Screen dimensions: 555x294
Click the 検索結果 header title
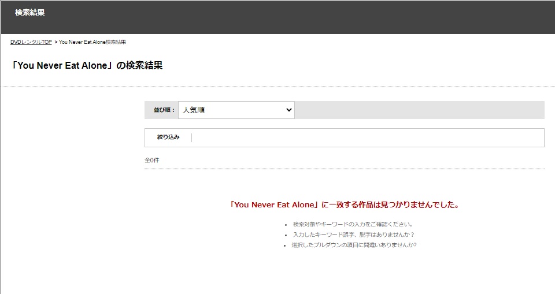[29, 13]
